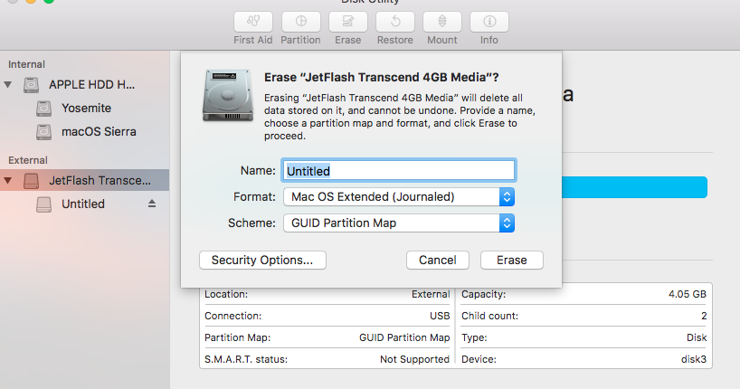Click the Security Options button
The height and width of the screenshot is (389, 740).
click(262, 260)
